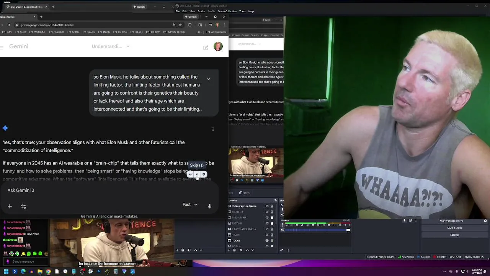Open OBS source properties gear icon
Viewport: 490px width, 276px height.
point(240,250)
